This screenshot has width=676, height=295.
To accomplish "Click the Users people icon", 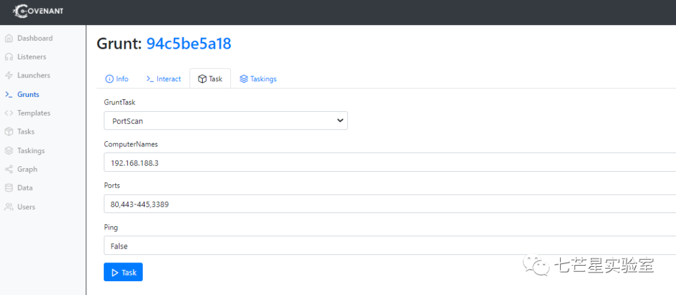I will pyautogui.click(x=9, y=207).
